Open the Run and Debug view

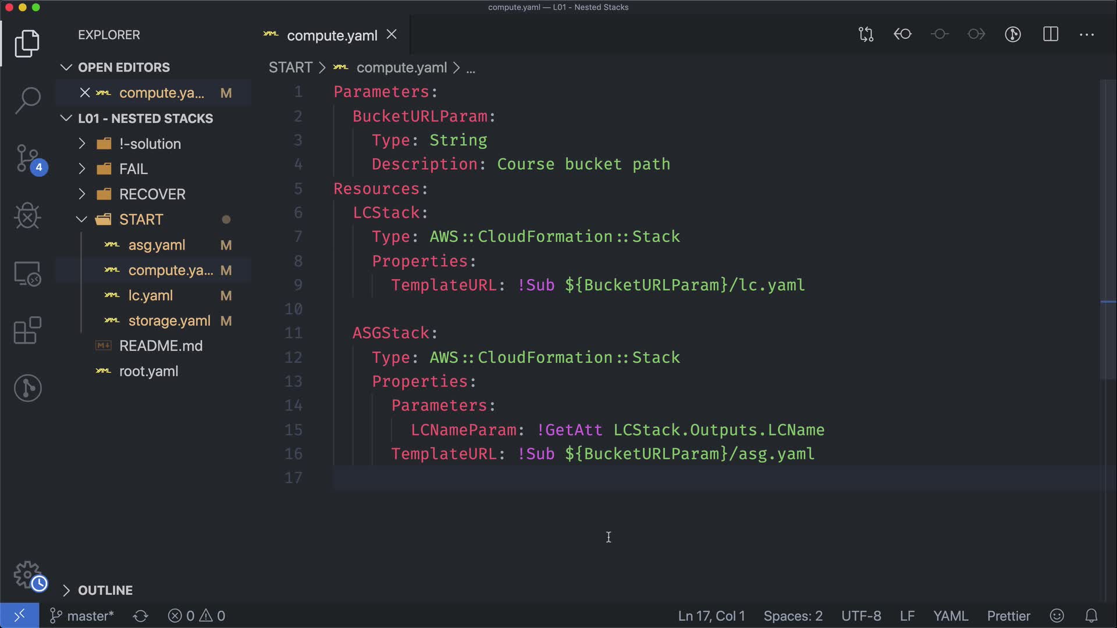[27, 216]
